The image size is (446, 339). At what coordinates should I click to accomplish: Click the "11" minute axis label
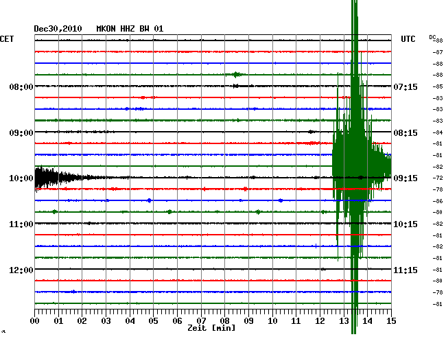coord(296,321)
